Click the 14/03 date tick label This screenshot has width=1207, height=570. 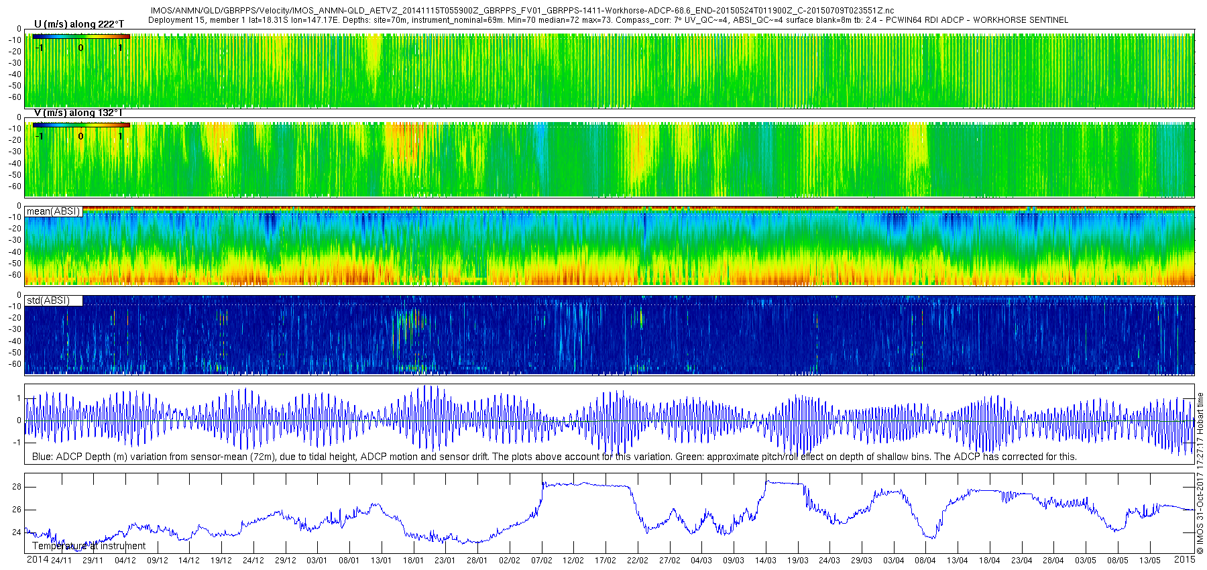pyautogui.click(x=765, y=561)
